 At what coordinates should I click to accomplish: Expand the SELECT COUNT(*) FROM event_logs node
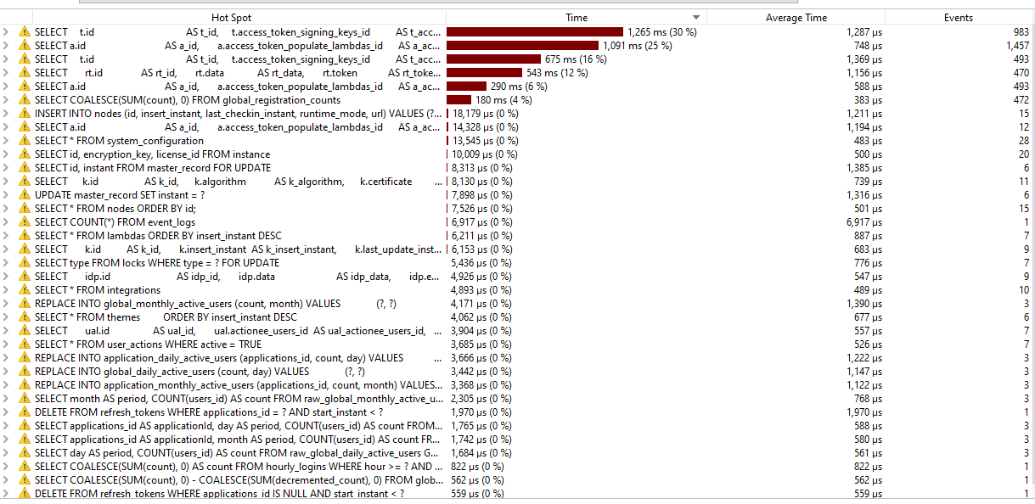click(x=7, y=222)
